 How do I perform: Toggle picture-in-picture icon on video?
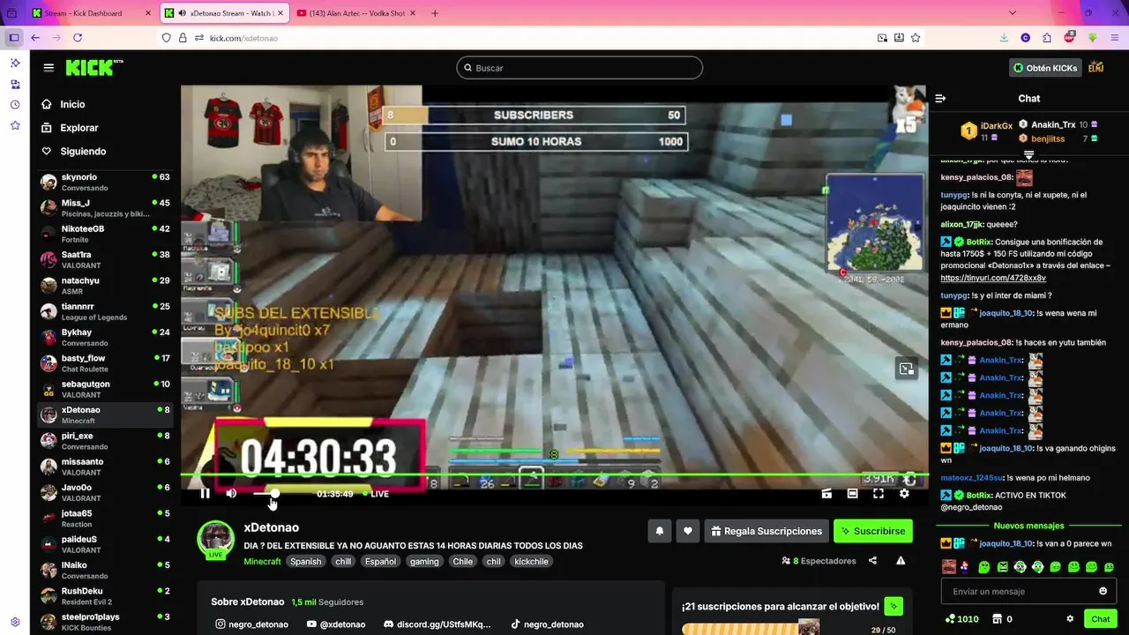click(x=906, y=369)
